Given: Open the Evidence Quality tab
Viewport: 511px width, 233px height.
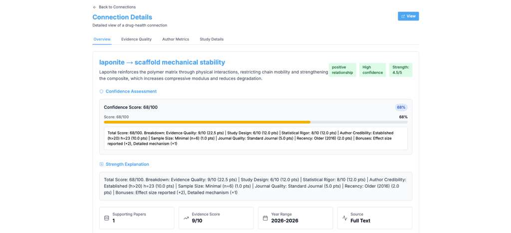Looking at the screenshot, I should tap(136, 39).
